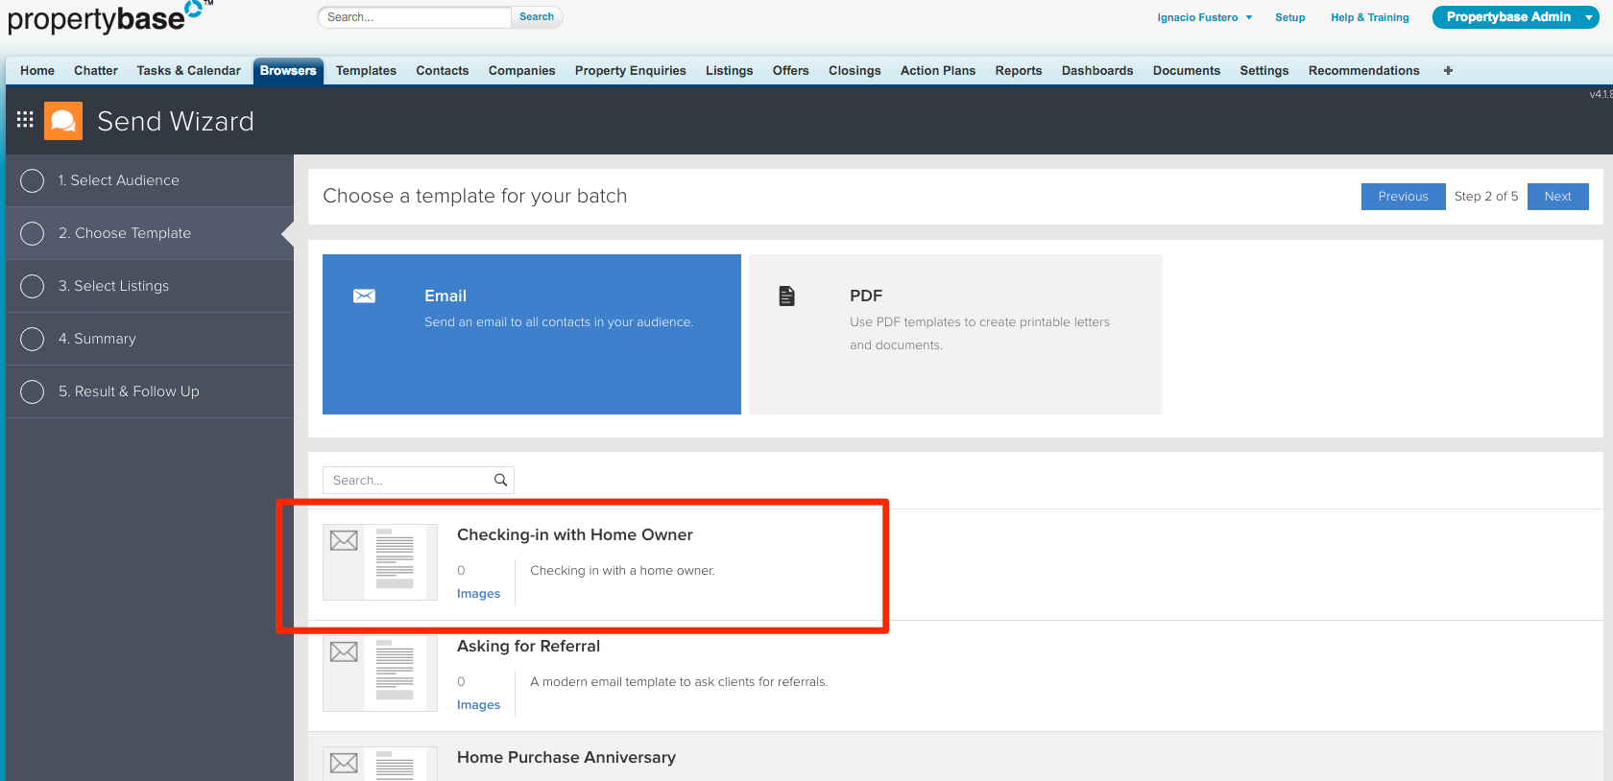The height and width of the screenshot is (781, 1613).
Task: Open the Recommendations tab
Action: tap(1364, 70)
